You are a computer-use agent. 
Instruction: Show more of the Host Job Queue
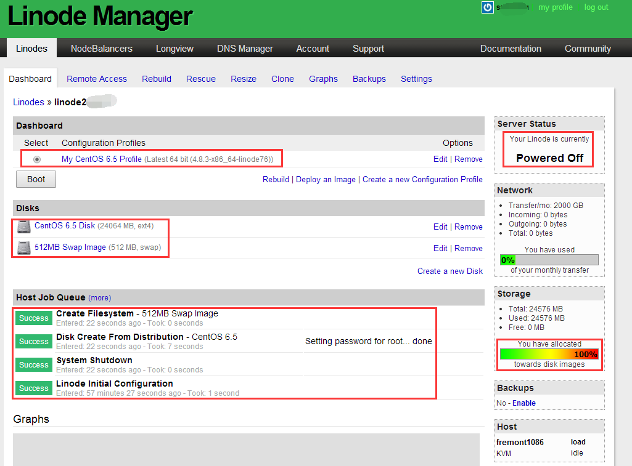point(99,298)
